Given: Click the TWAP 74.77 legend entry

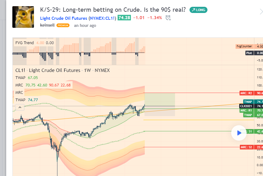Looking at the screenshot, I should click(x=27, y=100).
